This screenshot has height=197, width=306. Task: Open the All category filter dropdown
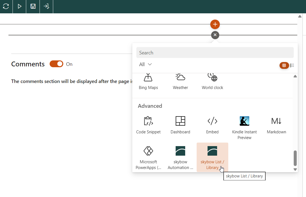(x=145, y=64)
